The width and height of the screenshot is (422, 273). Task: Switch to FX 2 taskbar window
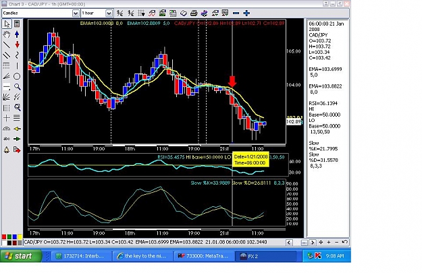[x=265, y=256]
